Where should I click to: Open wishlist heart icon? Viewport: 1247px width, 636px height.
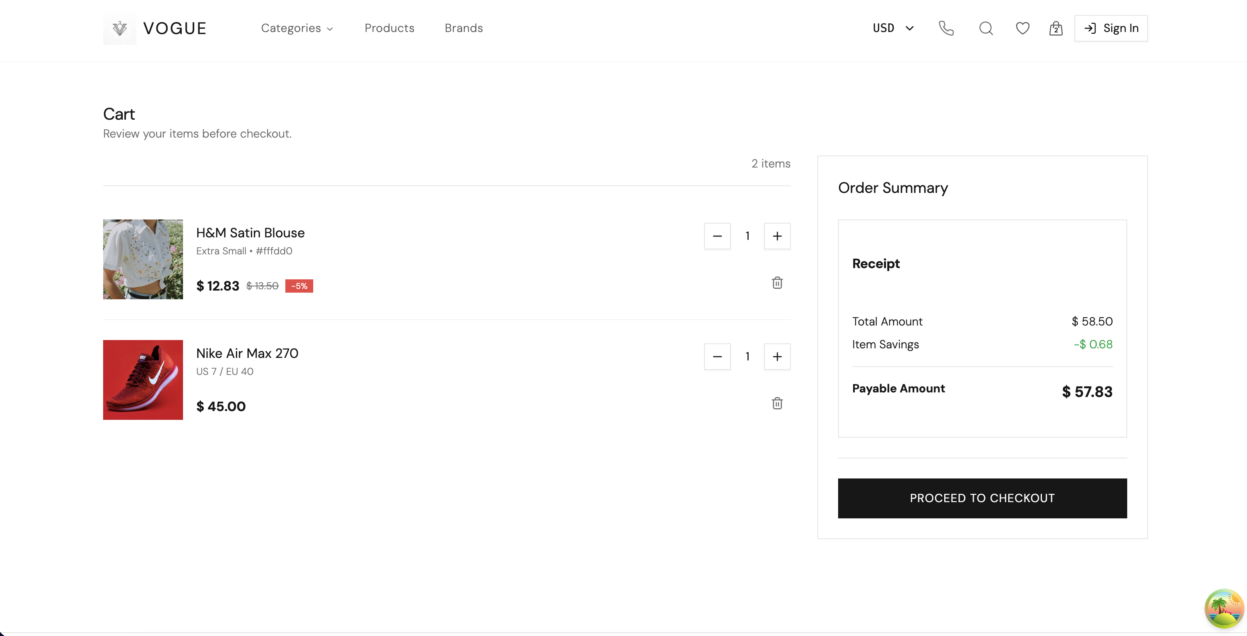point(1022,28)
